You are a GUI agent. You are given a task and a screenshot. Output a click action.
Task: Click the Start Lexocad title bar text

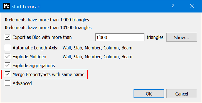tap(26, 6)
